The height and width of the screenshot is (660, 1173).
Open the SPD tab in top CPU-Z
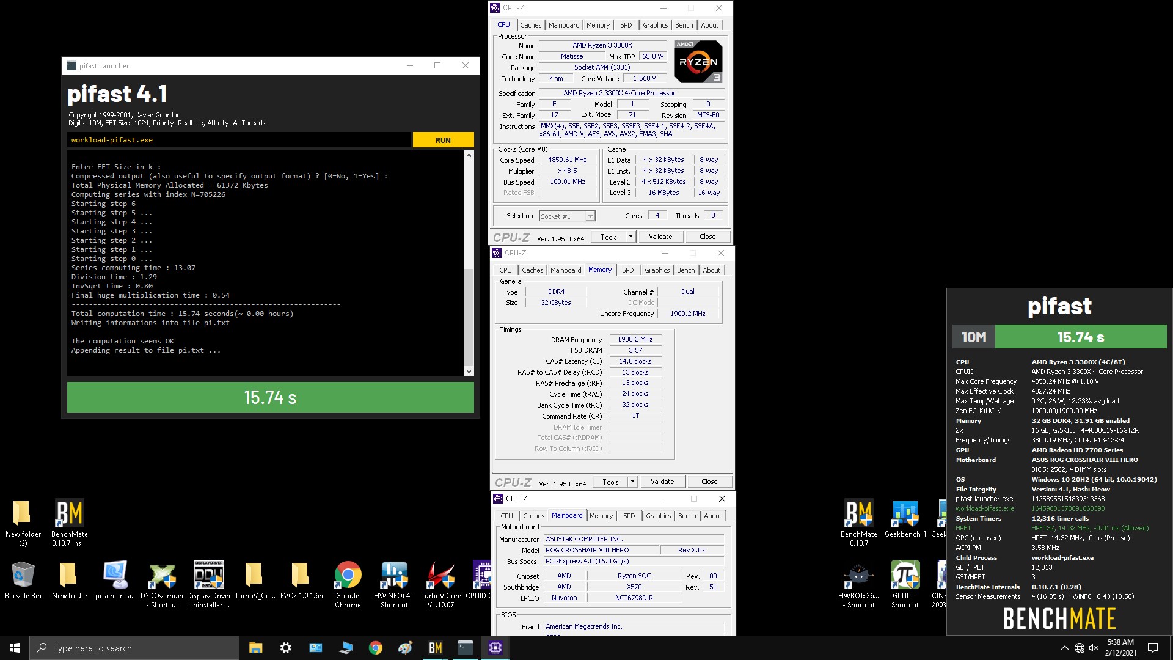pos(626,25)
